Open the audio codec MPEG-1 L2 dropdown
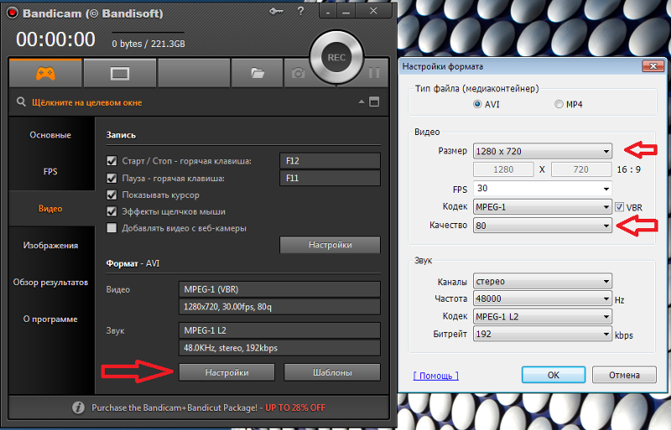The width and height of the screenshot is (671, 430). [x=542, y=317]
